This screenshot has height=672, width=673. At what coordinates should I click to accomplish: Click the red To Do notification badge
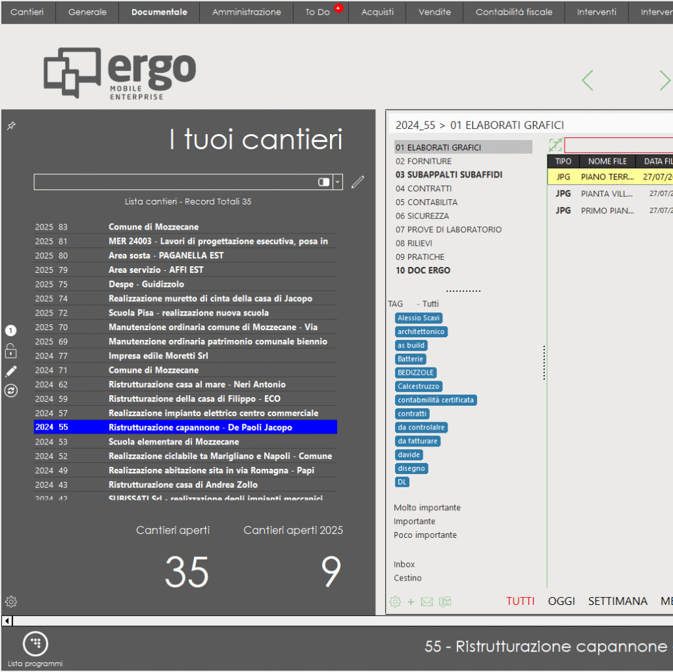(x=338, y=8)
